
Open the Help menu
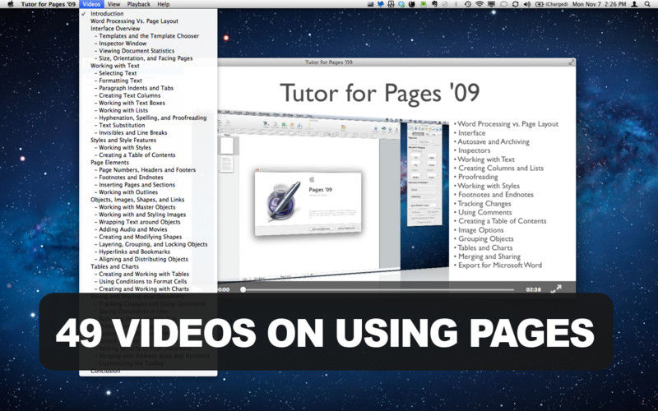pyautogui.click(x=163, y=4)
